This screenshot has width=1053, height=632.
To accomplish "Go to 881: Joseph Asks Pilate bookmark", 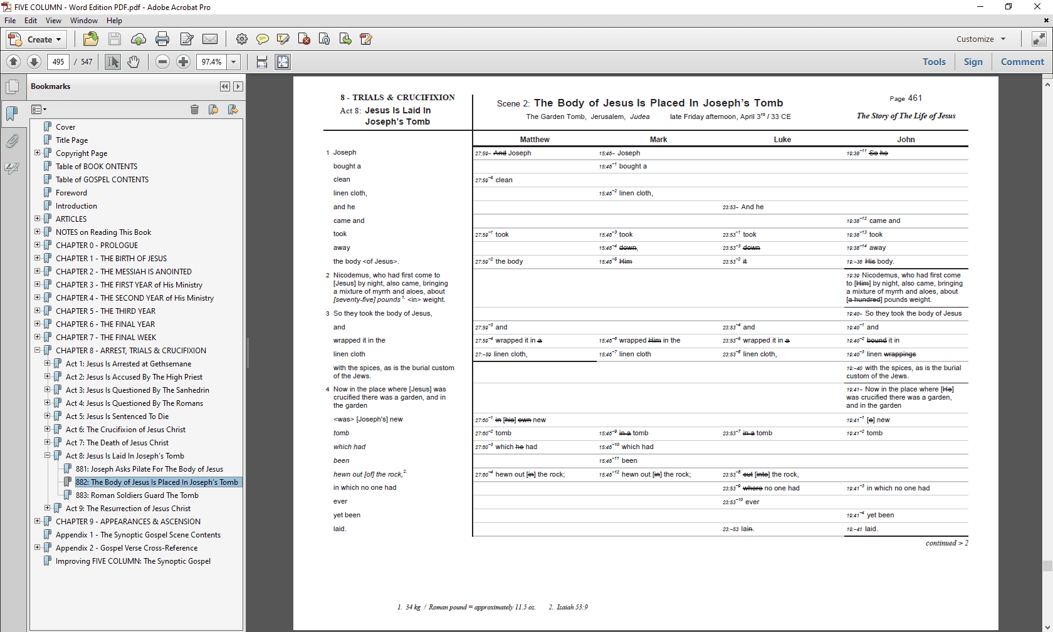I will (149, 469).
